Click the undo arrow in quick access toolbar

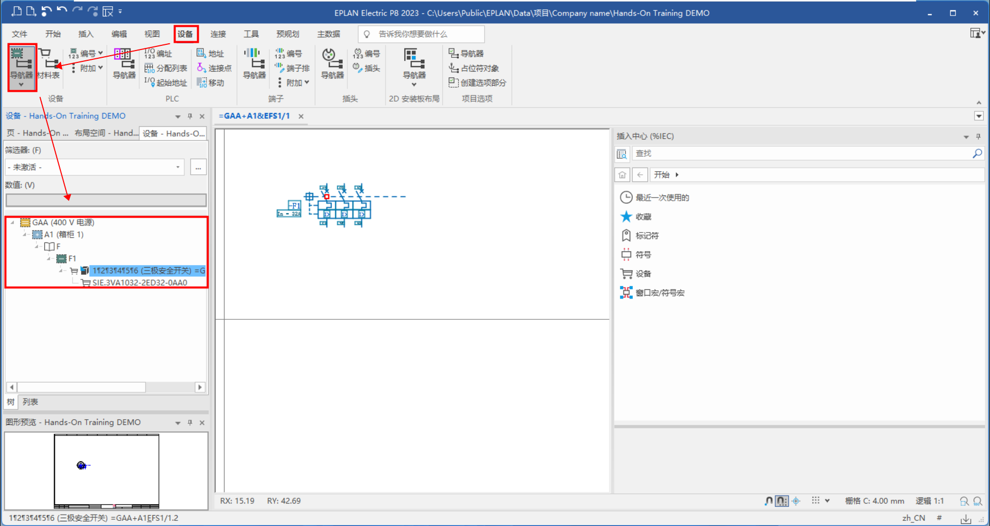coord(62,11)
